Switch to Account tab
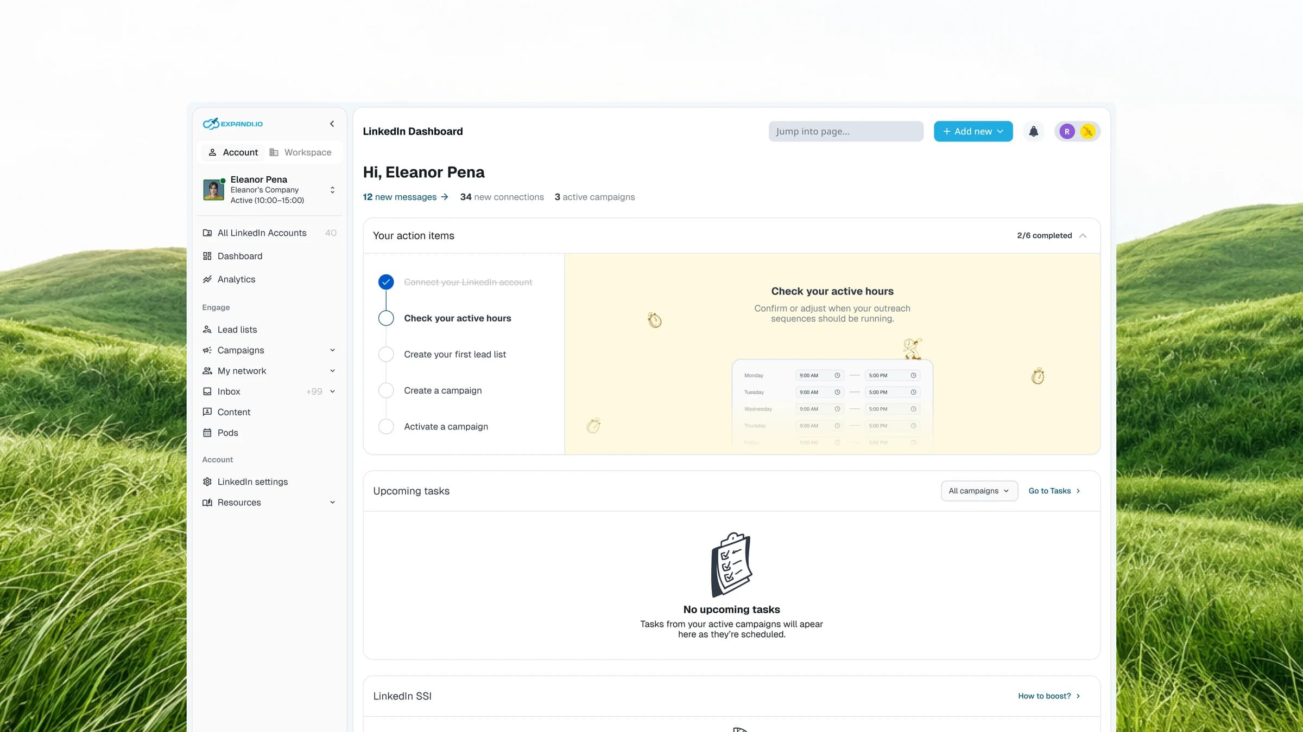1303x732 pixels. point(233,152)
